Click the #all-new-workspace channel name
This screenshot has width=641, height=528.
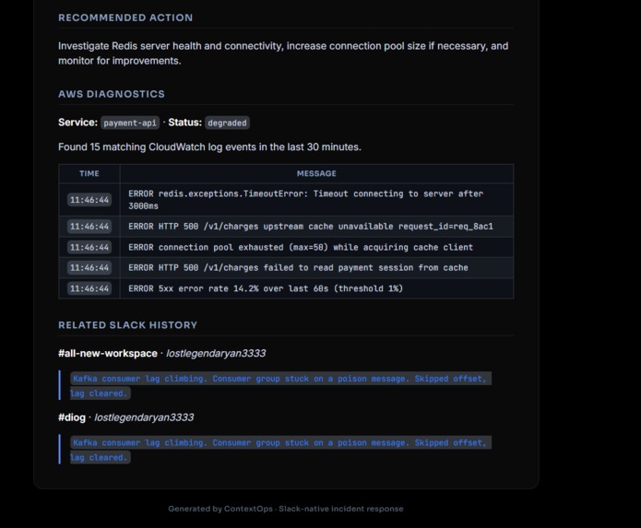pyautogui.click(x=108, y=353)
